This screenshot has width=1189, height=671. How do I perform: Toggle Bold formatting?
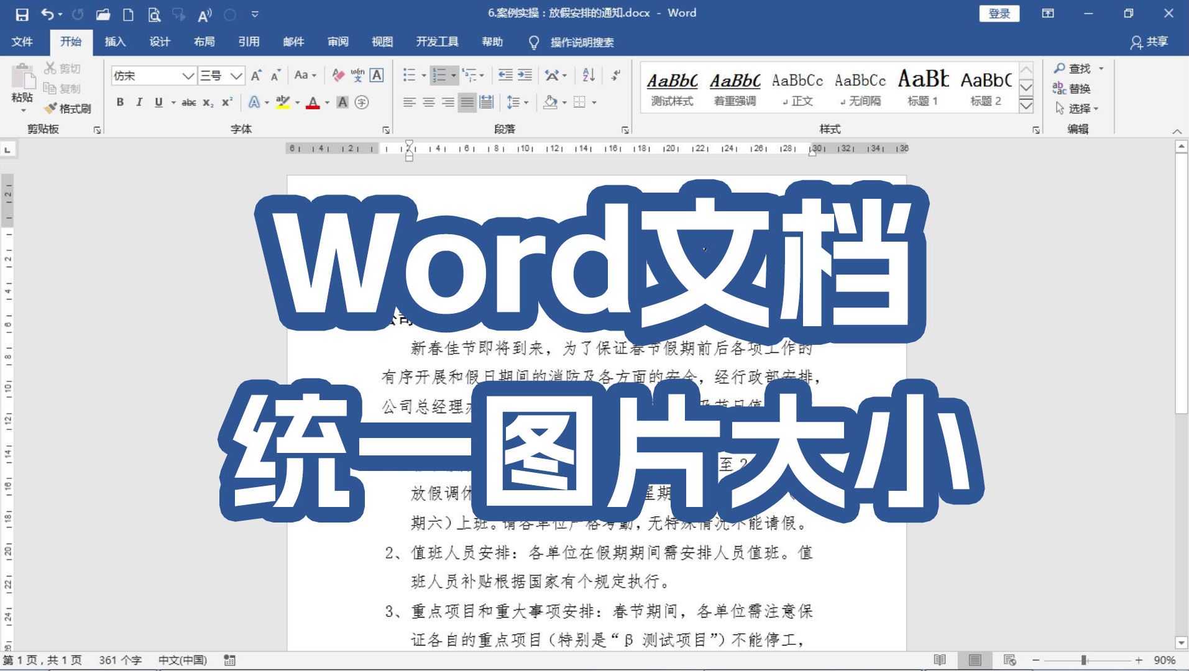pos(120,103)
